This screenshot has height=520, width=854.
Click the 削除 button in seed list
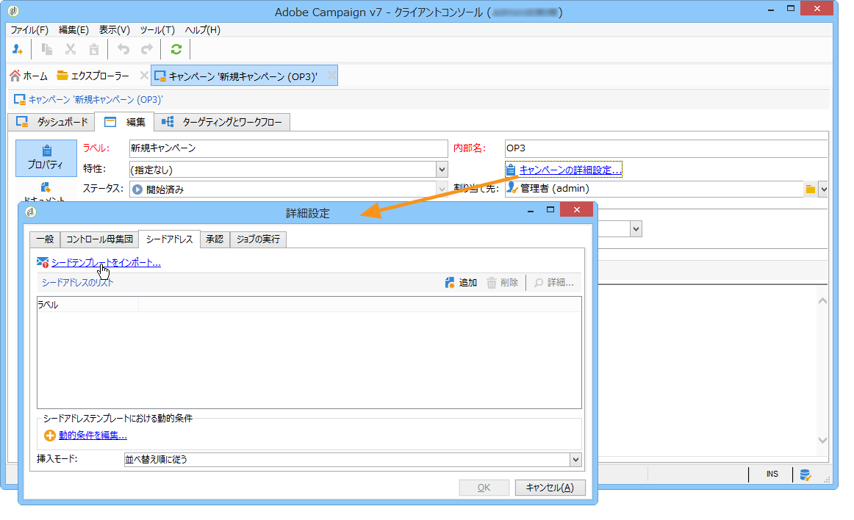point(502,283)
